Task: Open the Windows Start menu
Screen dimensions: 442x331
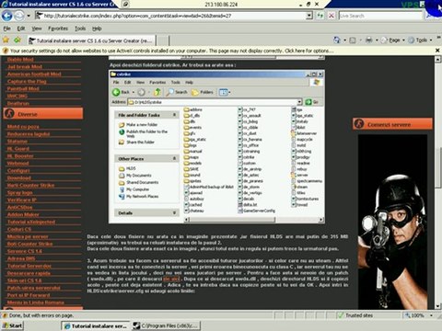Action: coord(12,325)
